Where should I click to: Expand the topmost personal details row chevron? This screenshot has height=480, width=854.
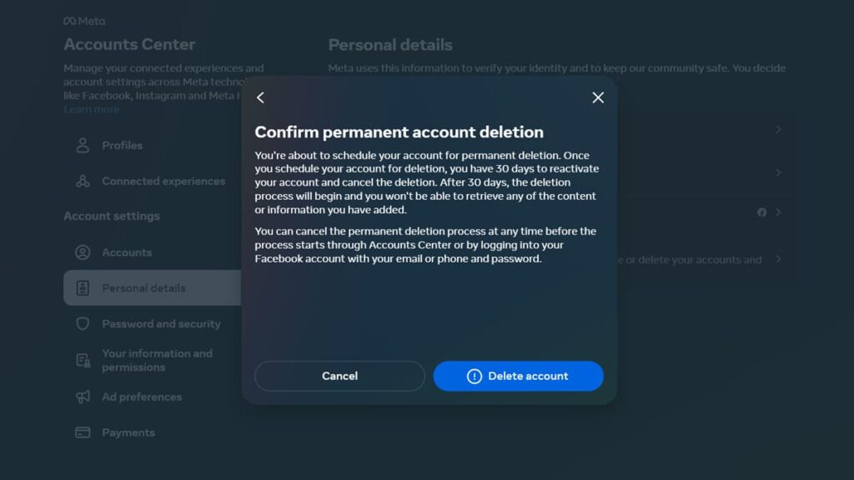[777, 130]
